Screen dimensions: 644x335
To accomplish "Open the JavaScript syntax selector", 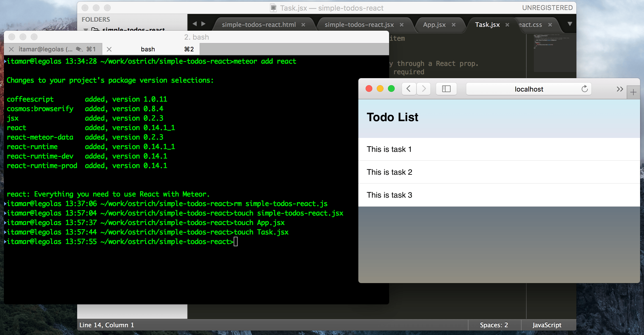I will [547, 325].
